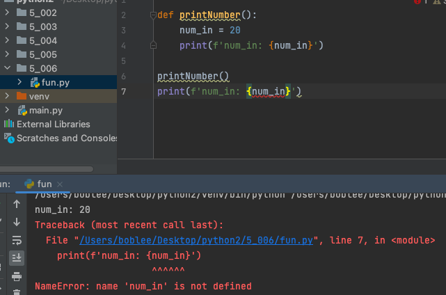This screenshot has width=446, height=295.
Task: Click the value 20 on line 3
Action: click(235, 30)
